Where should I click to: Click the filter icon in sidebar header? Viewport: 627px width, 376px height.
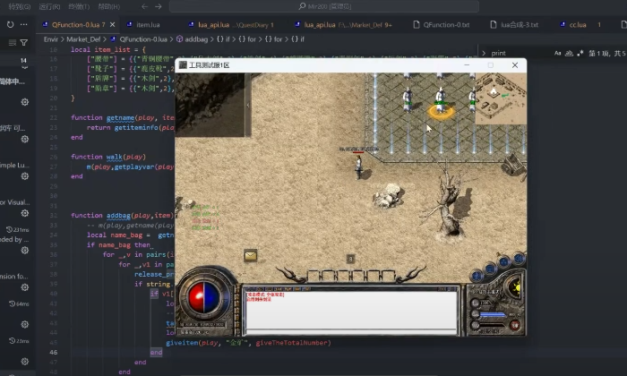pos(24,42)
